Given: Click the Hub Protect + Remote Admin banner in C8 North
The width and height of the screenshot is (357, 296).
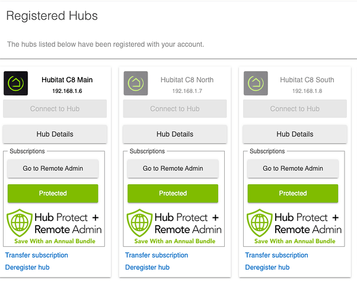Looking at the screenshot, I should pyautogui.click(x=174, y=226).
